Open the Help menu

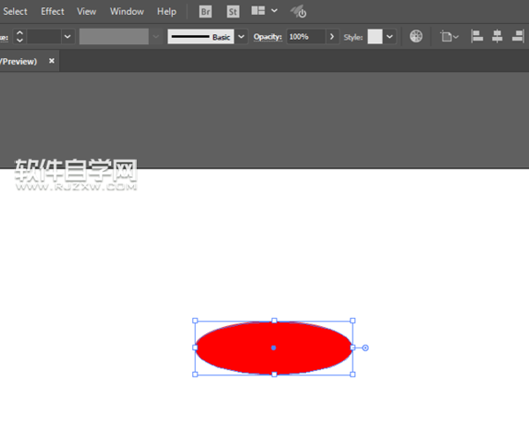167,11
